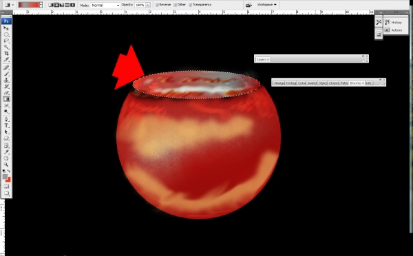Click the foreground color swatch

tap(5, 176)
